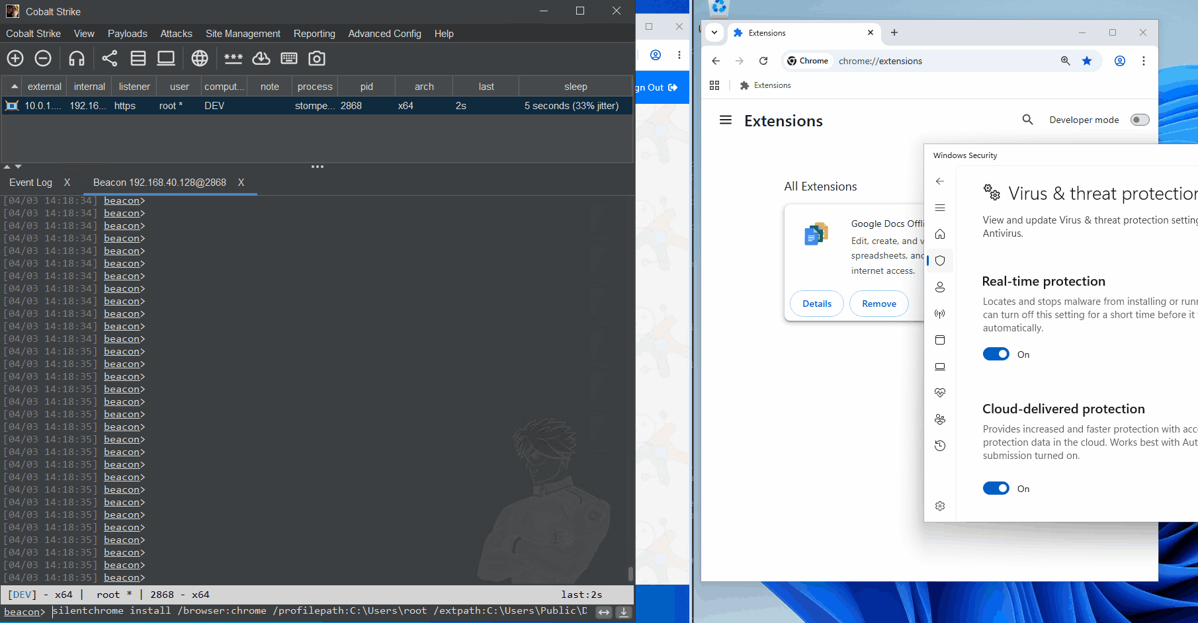Open App & browser control icon

coord(940,340)
